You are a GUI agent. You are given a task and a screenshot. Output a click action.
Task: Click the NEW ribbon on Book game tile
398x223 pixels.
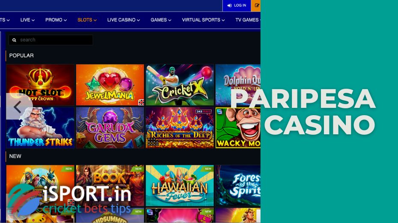pyautogui.click(x=139, y=168)
